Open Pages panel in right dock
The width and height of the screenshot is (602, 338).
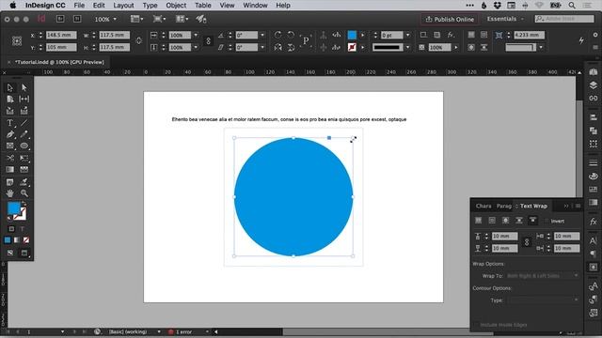point(594,72)
